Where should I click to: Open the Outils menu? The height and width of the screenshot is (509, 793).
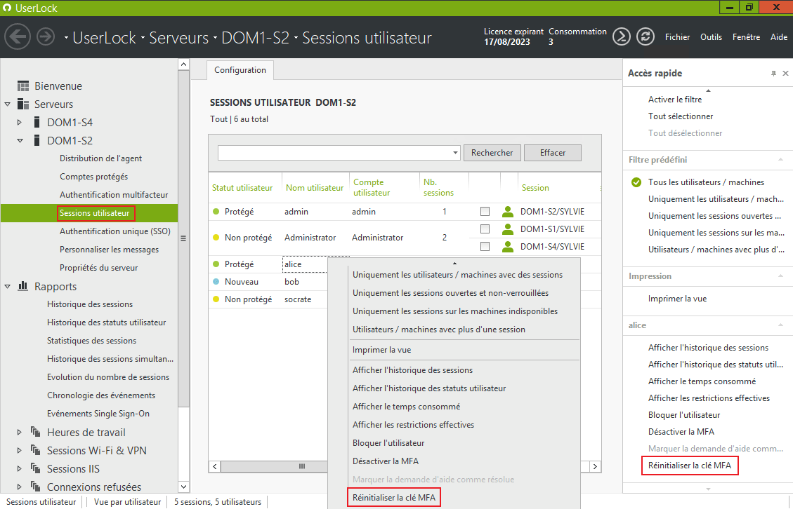(x=711, y=37)
